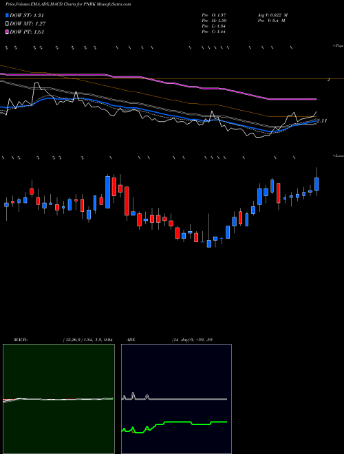344x454 pixels.
Task: Click the MACD '(12,26,9) 1.34, 1.3, 0.04' values
Action: (87, 340)
